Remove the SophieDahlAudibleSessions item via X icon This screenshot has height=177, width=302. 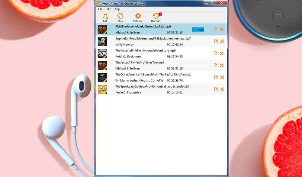tap(222, 41)
